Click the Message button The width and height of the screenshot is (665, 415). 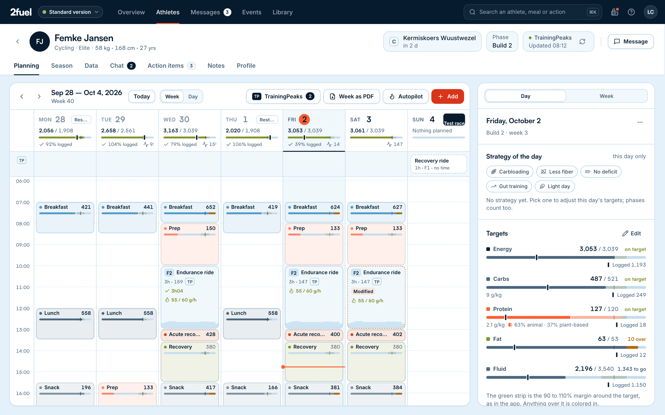[x=630, y=41]
